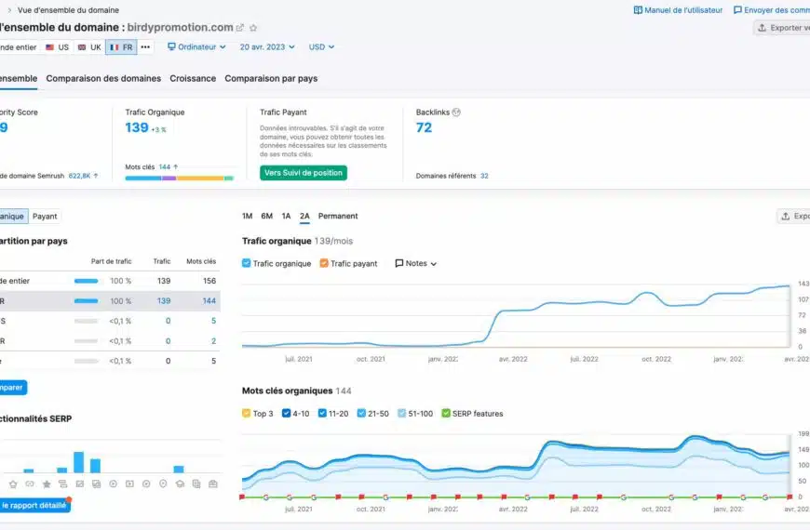Select the 6M time range tab
Screen dimensions: 810x530
266,216
